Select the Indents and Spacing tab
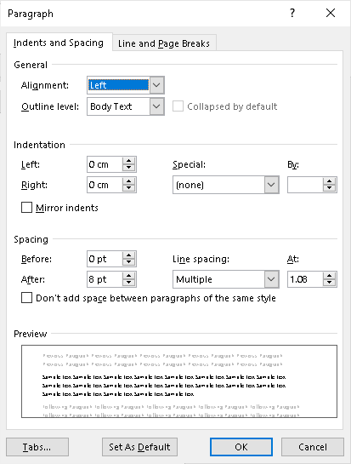The width and height of the screenshot is (351, 464). click(59, 43)
